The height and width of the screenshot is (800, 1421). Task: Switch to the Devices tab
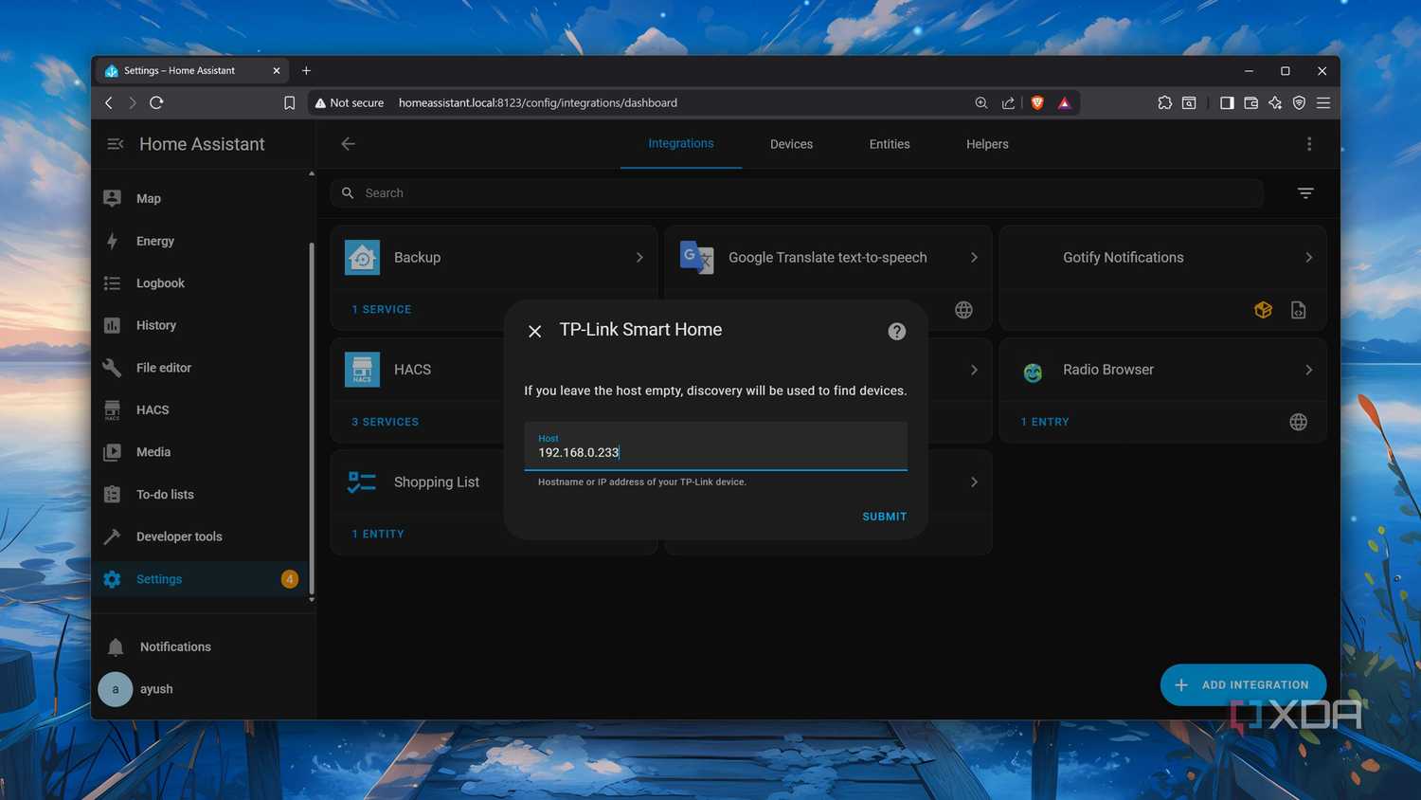(x=791, y=144)
